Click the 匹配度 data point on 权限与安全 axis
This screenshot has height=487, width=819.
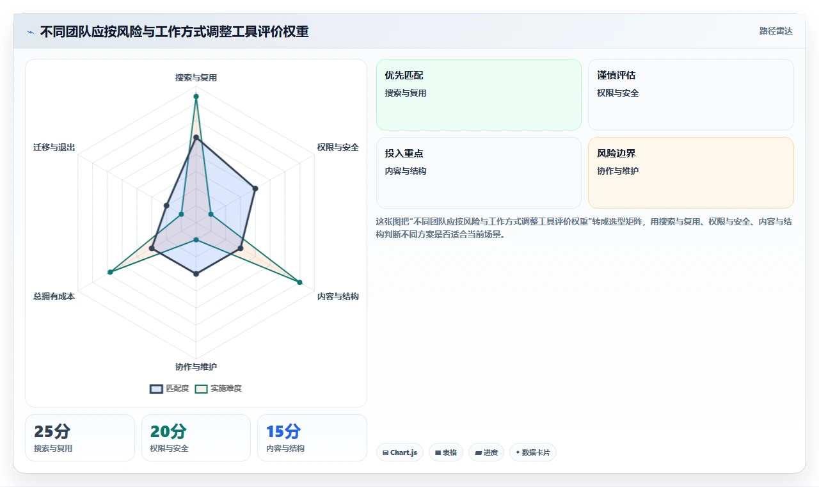pyautogui.click(x=255, y=188)
